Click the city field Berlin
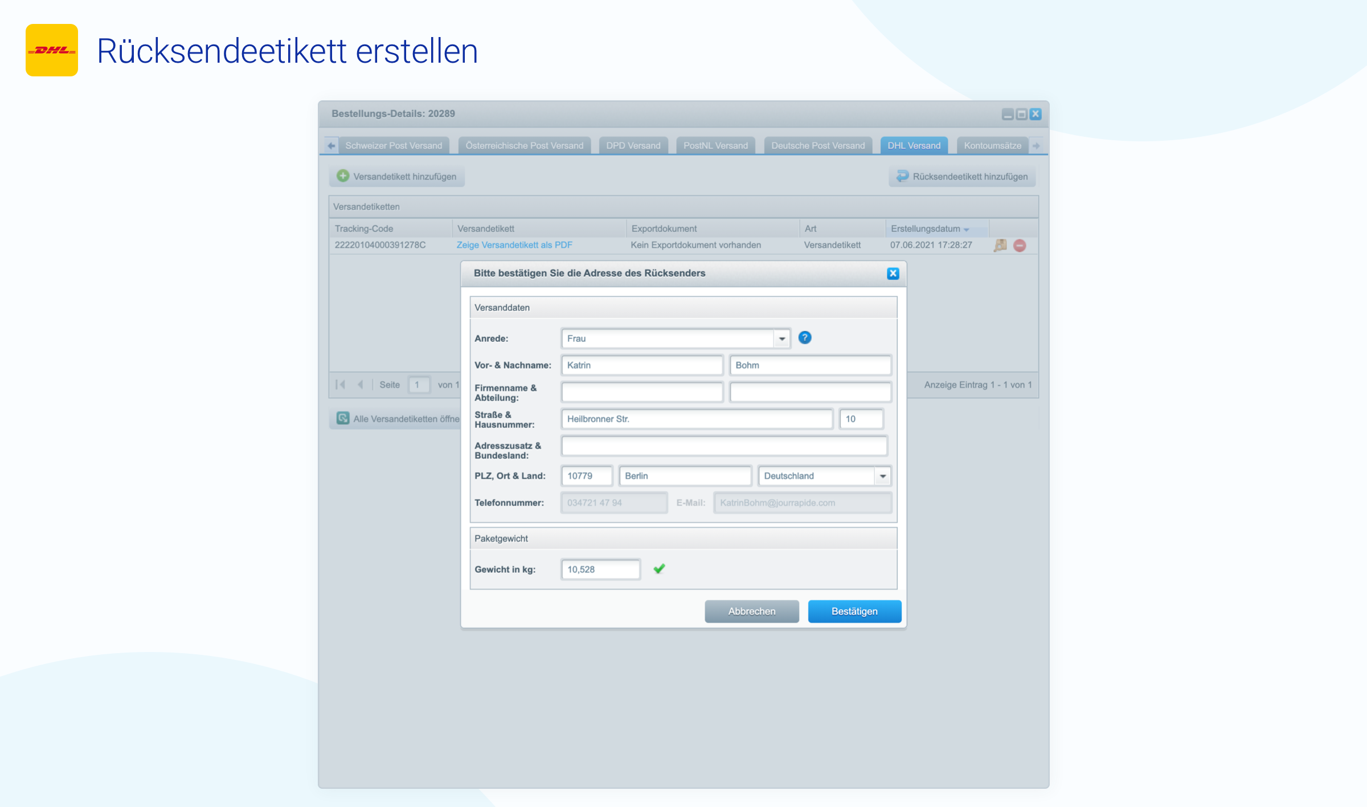 coord(685,476)
